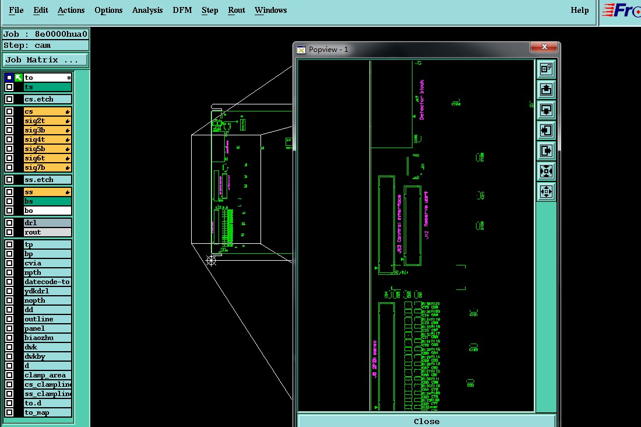Select the bs layer name
The width and height of the screenshot is (641, 427).
click(47, 201)
